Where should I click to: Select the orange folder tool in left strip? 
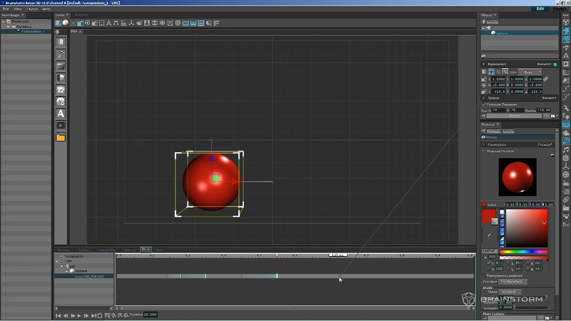[61, 138]
